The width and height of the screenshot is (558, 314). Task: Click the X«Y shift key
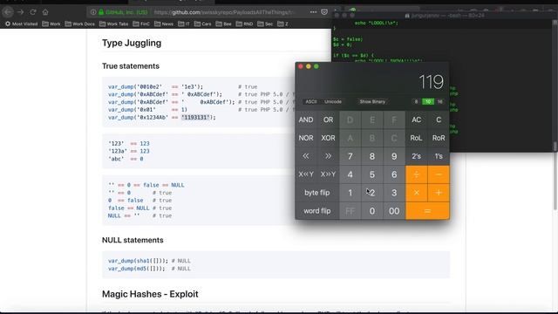tap(306, 174)
